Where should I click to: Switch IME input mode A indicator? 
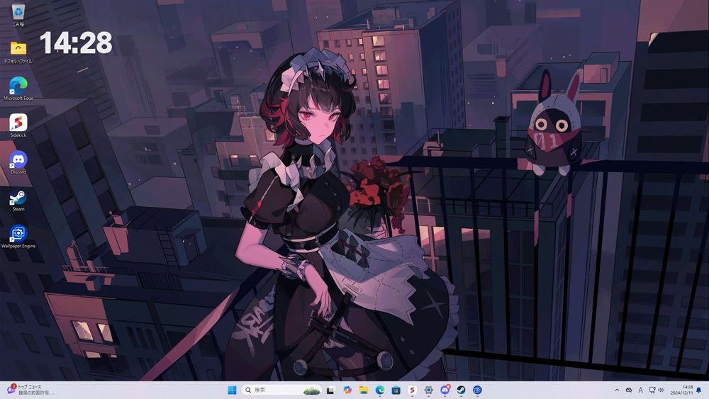(x=640, y=390)
